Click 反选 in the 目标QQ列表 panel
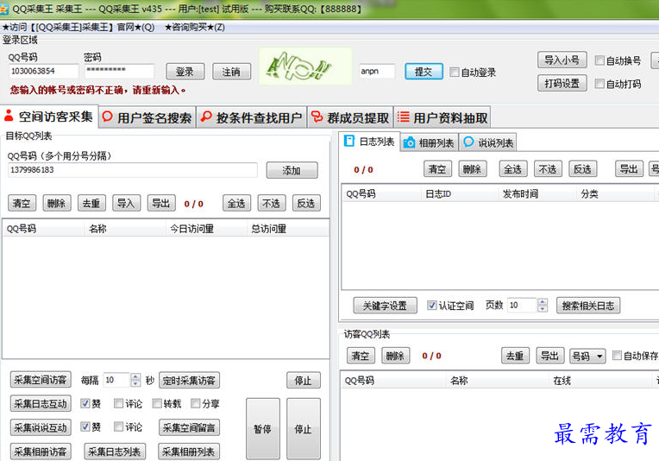659x461 pixels. 306,203
